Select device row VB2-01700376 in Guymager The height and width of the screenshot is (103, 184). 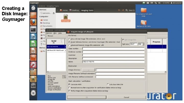coord(56,47)
